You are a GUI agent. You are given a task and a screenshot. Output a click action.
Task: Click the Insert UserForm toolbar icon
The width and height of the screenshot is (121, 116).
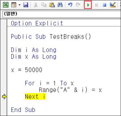coord(14,5)
